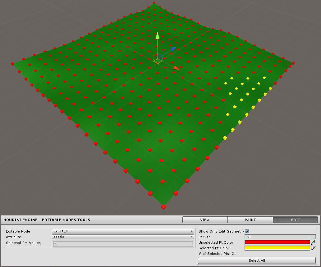Viewport: 321px width, 267px height.
Task: Click the transform gizmo center cube
Action: click(158, 58)
